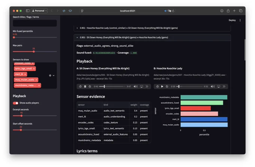Remove the muq_mulan_audio sensor tag
This screenshot has width=255, height=167.
click(x=36, y=80)
